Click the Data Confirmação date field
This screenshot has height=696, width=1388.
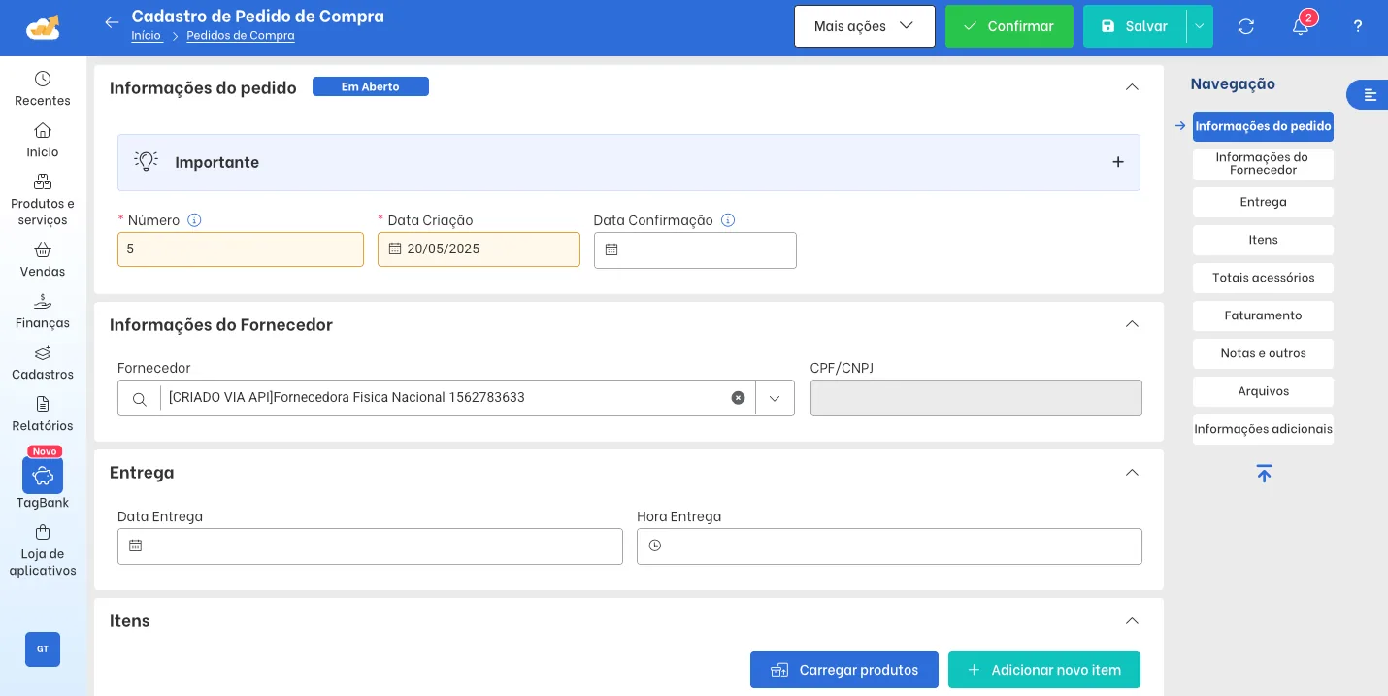click(x=695, y=250)
